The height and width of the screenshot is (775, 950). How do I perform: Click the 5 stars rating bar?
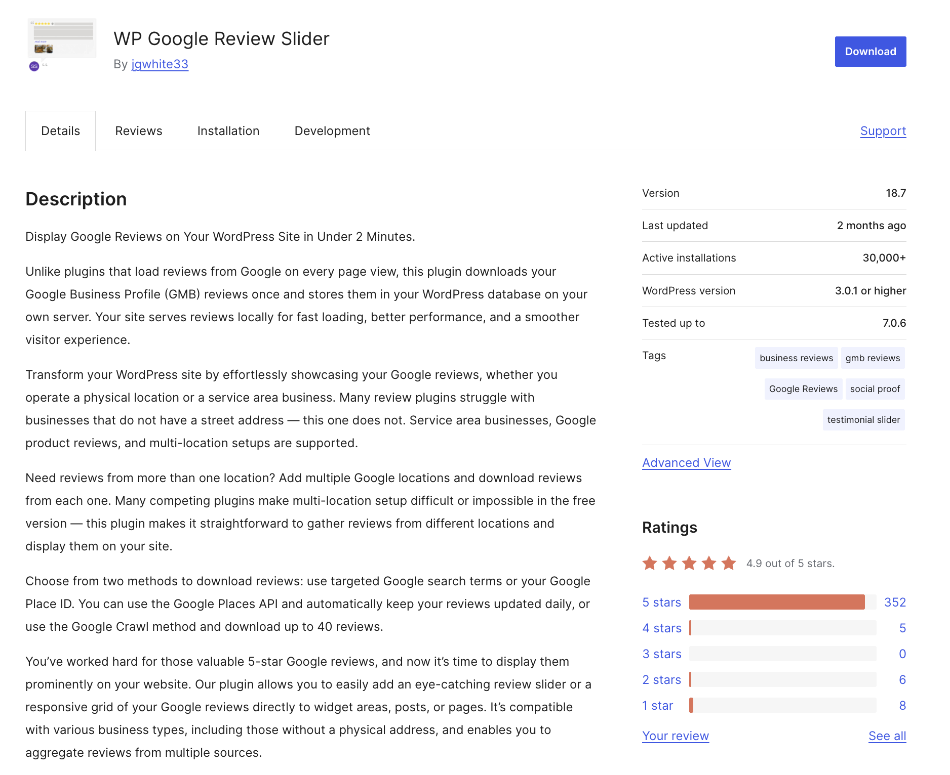(782, 602)
